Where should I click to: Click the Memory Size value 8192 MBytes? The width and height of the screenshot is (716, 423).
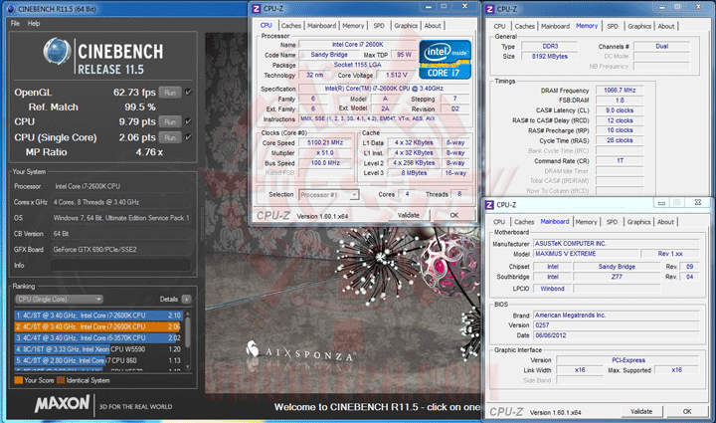coord(550,56)
